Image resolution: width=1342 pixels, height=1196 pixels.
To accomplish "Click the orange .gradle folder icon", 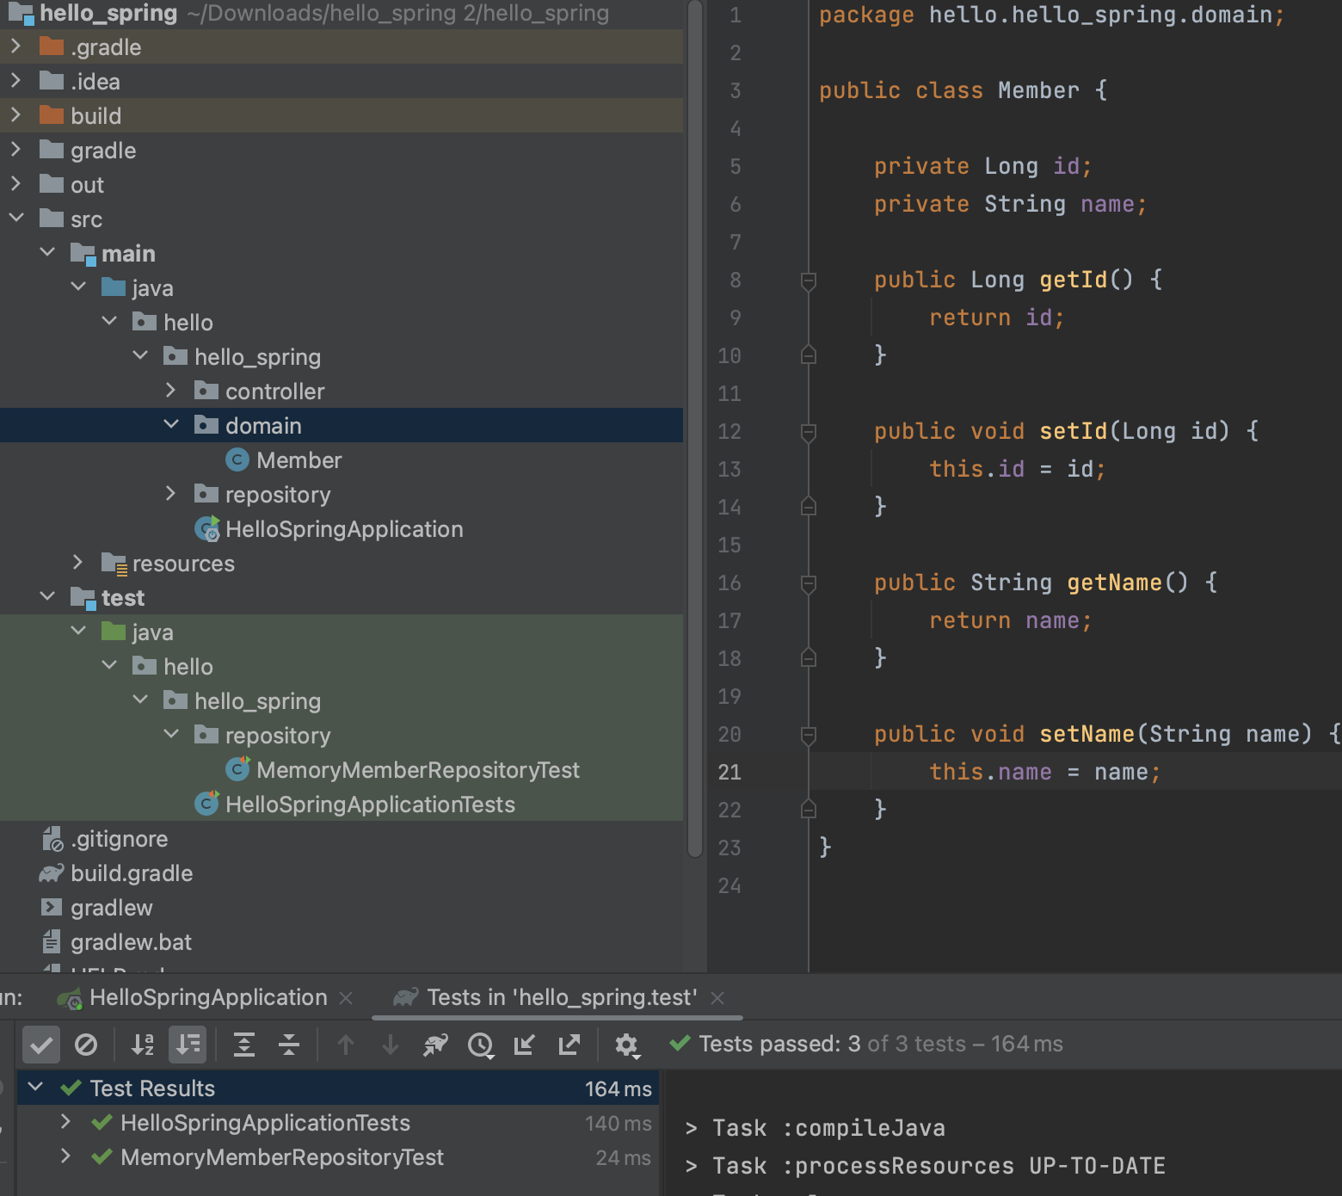I will click(x=52, y=46).
